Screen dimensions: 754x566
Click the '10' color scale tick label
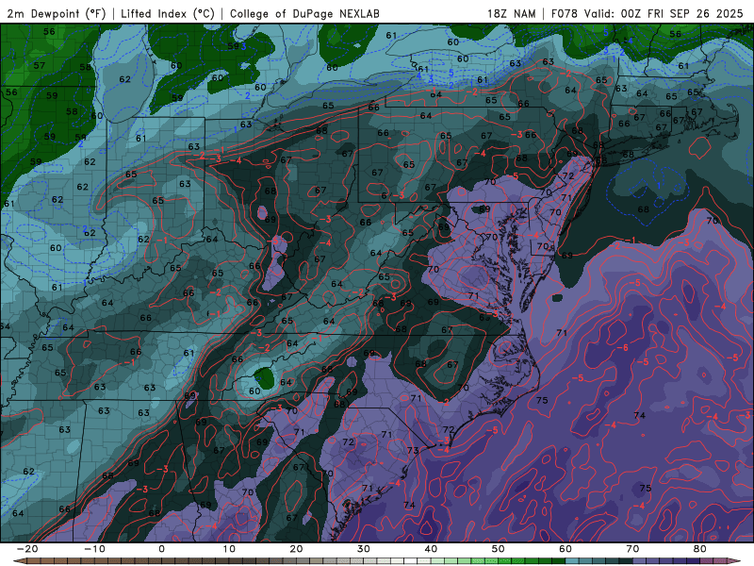point(229,549)
